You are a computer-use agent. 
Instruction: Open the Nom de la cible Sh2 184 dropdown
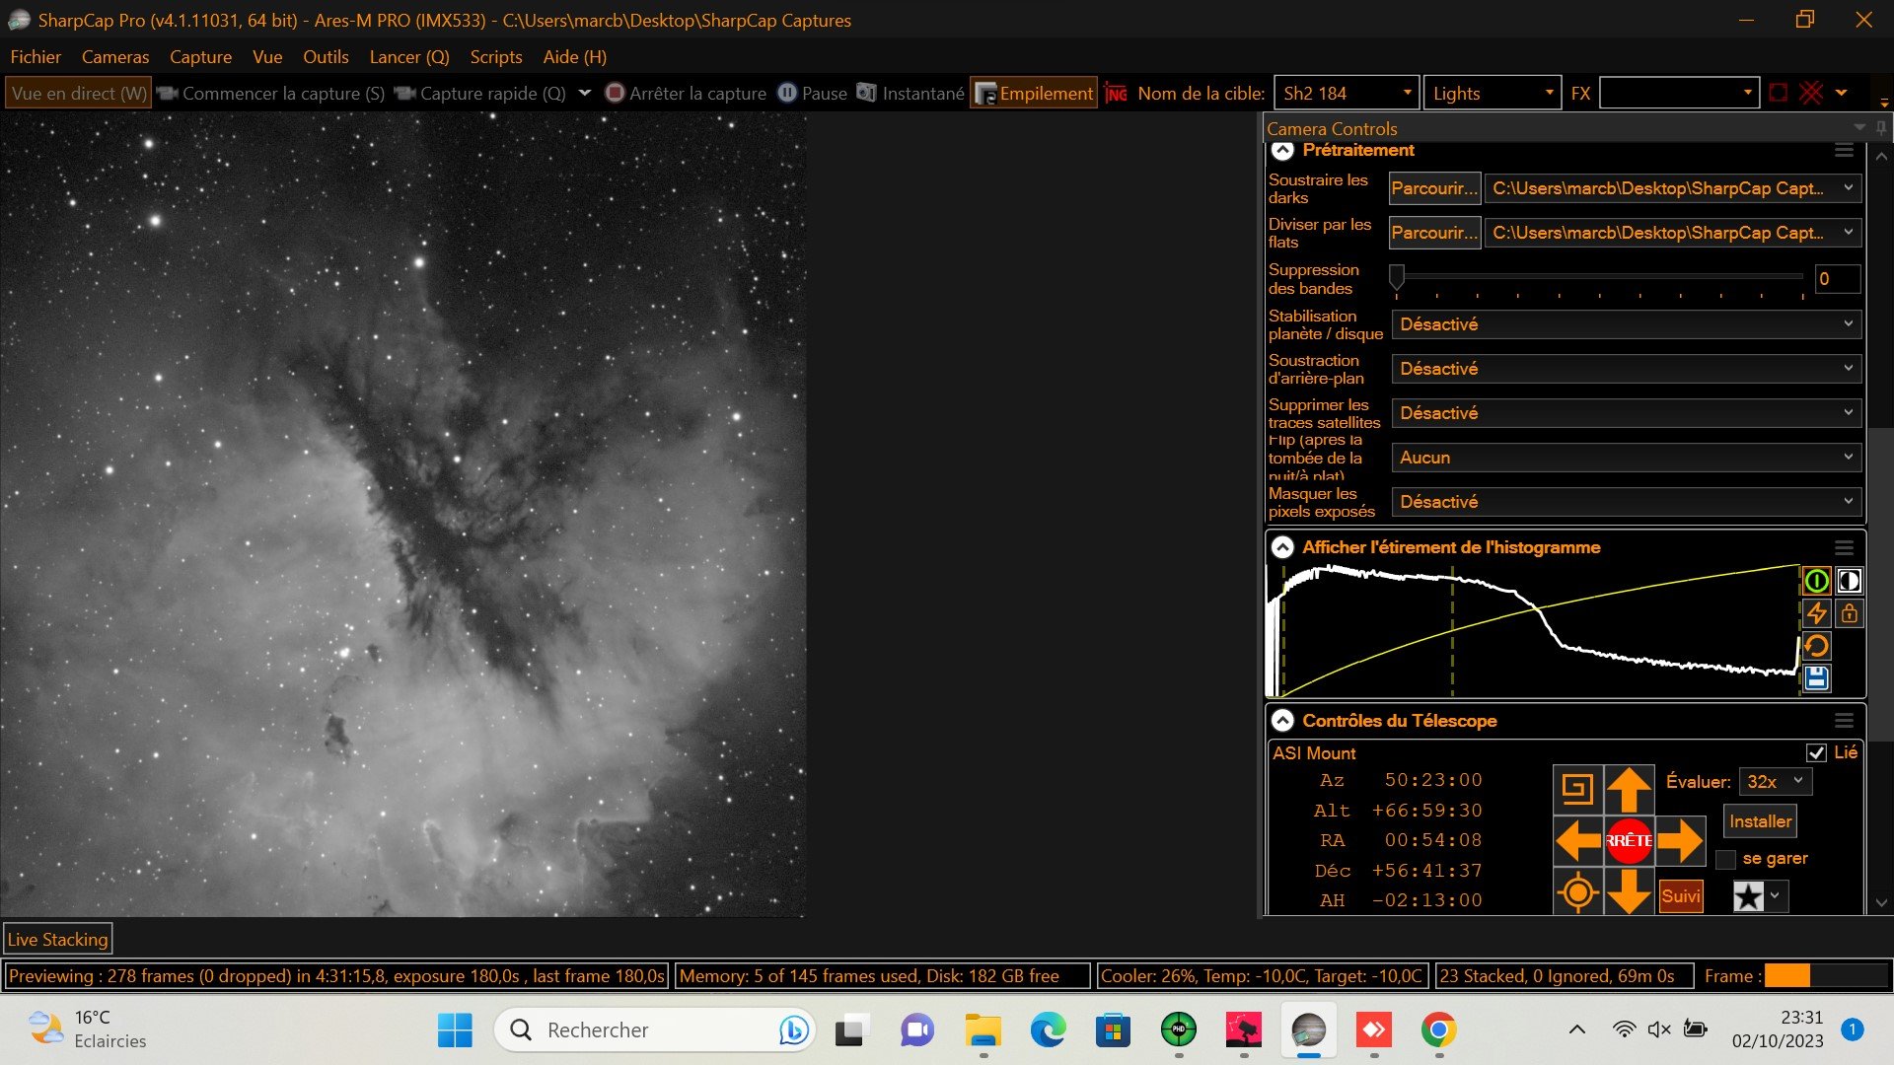1347,94
